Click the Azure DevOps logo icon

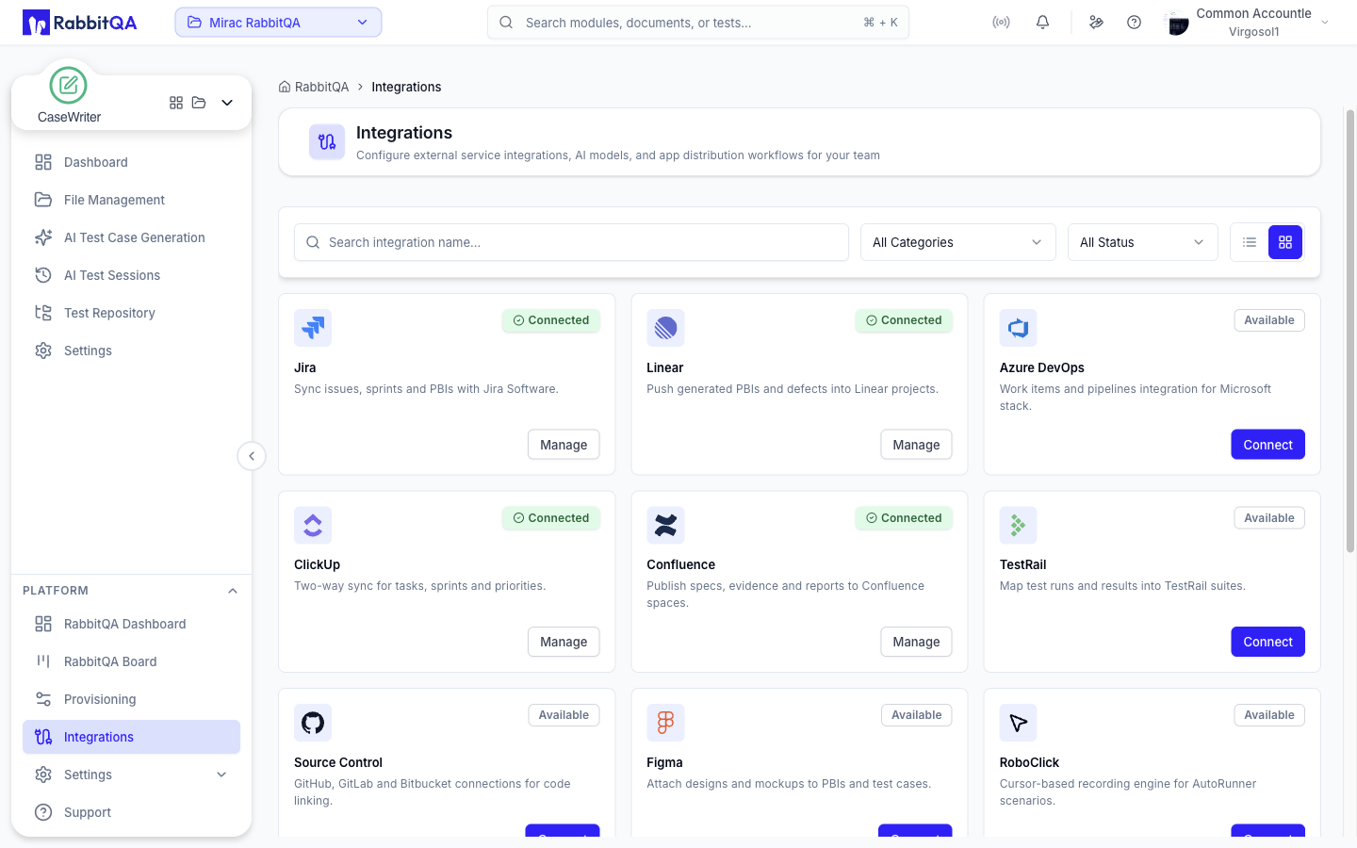pos(1018,328)
